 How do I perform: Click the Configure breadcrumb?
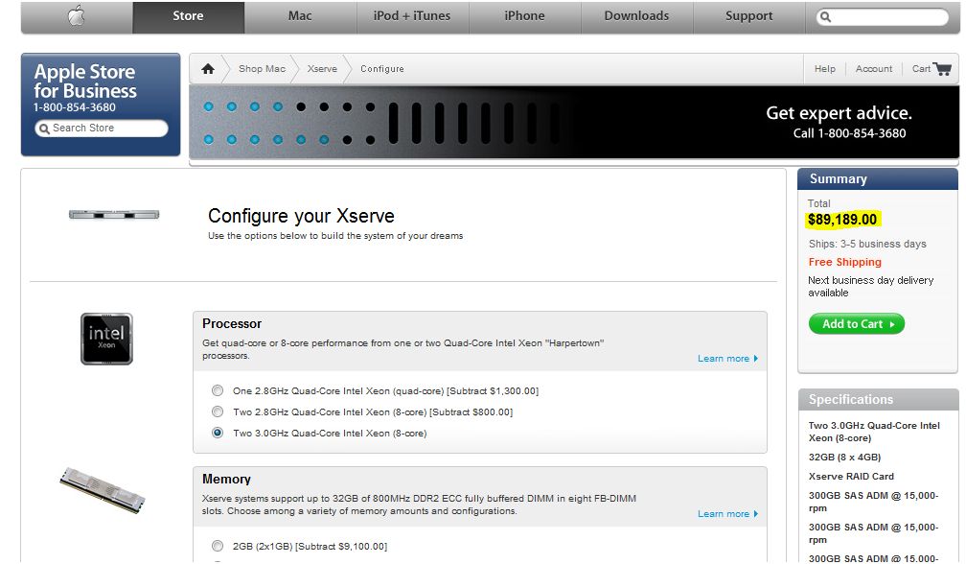tap(382, 68)
